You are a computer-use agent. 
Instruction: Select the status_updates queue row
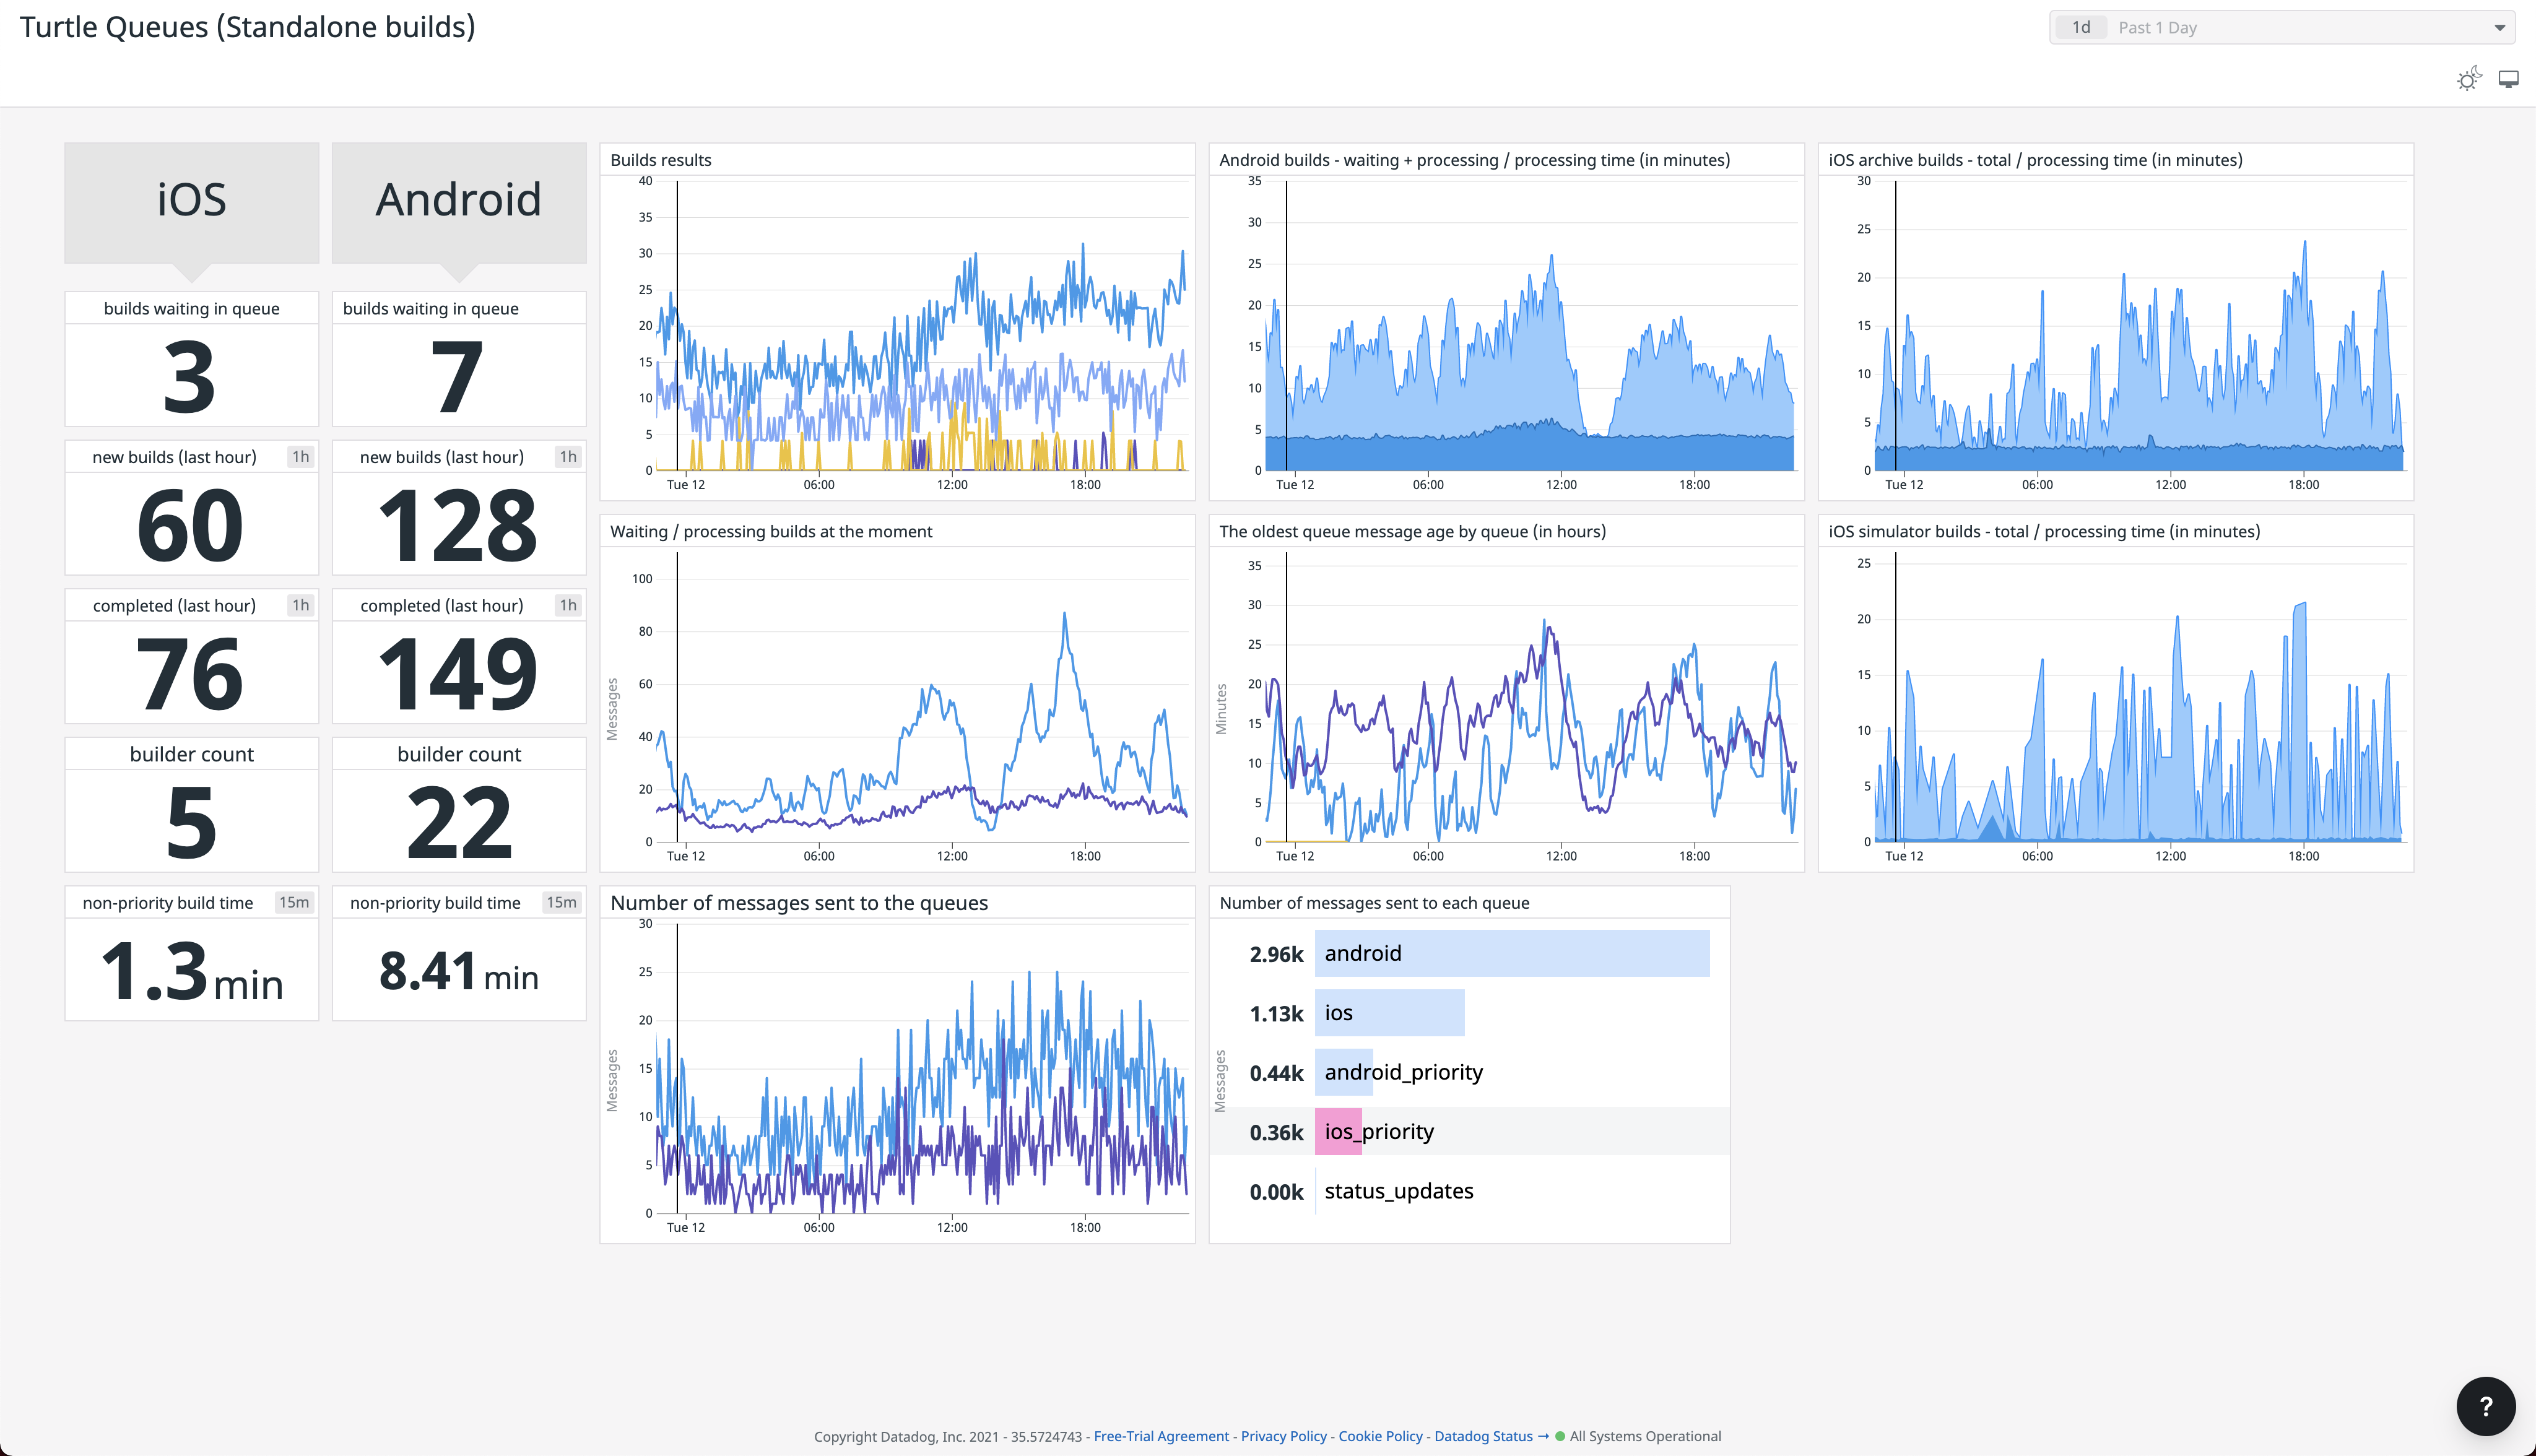pyautogui.click(x=1469, y=1191)
